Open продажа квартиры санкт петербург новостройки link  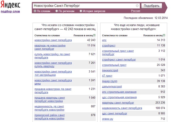coord(50,99)
